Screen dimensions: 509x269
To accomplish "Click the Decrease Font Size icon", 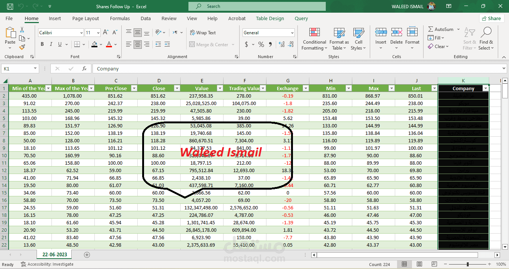I will click(x=115, y=33).
